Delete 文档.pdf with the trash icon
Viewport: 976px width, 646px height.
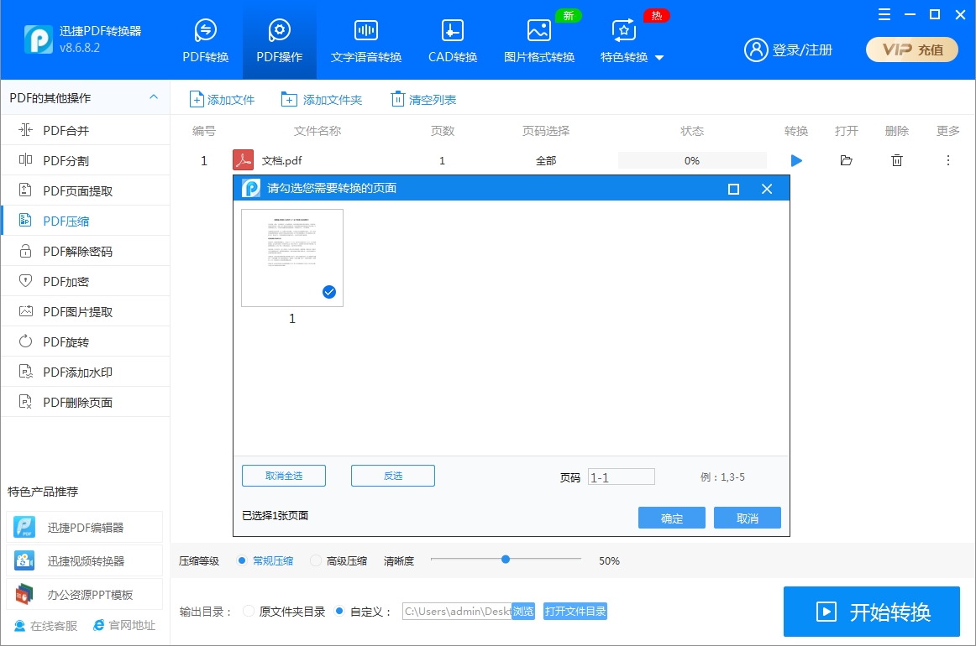(x=897, y=160)
